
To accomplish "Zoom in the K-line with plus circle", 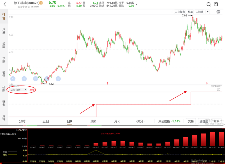I will coord(24,79).
